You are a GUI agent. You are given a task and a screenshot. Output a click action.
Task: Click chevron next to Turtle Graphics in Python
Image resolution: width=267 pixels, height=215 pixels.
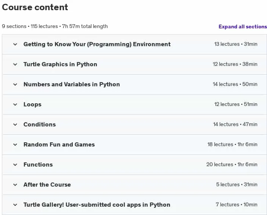(15, 64)
